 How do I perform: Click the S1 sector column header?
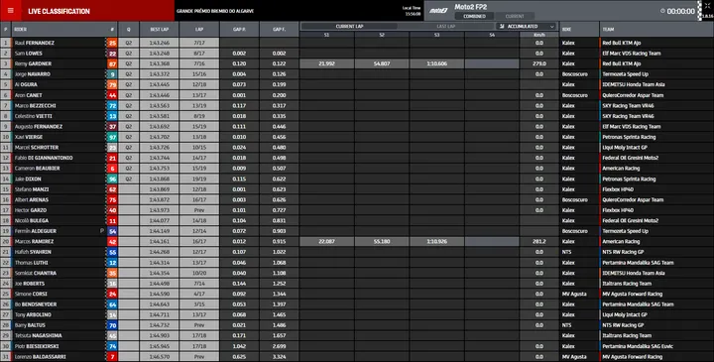pos(326,35)
